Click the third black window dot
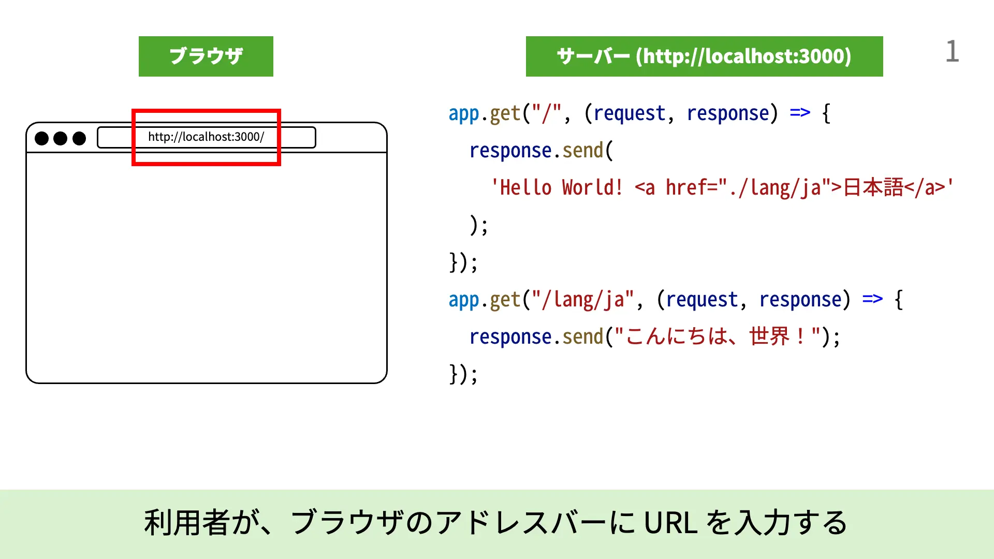Screen dimensions: 994x559 click(x=79, y=138)
